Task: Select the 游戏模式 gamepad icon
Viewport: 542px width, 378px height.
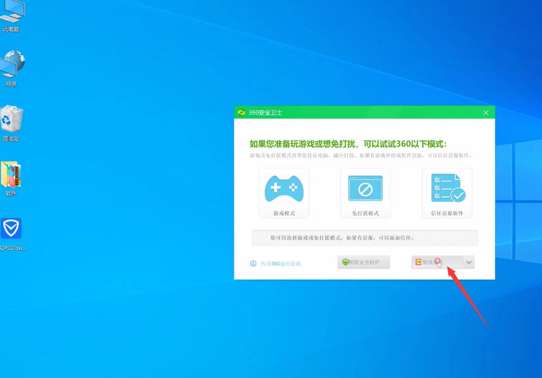Action: (x=284, y=189)
